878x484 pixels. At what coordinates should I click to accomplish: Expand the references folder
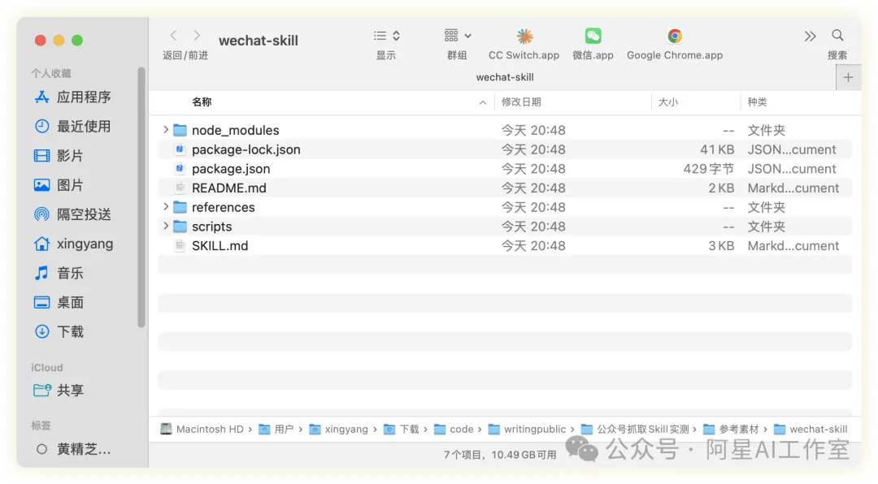coord(166,207)
